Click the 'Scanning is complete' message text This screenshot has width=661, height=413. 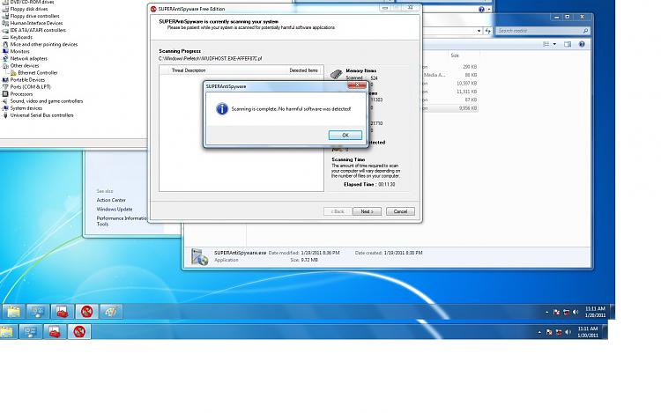pyautogui.click(x=291, y=109)
